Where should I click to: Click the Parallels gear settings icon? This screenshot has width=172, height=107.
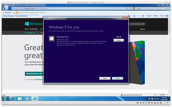(167, 103)
